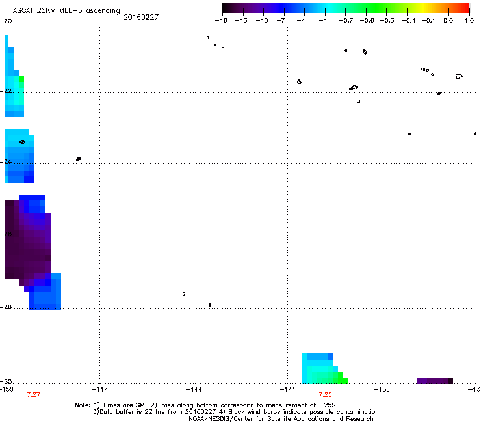Click the "-24" latitude axis label
This screenshot has width=481, height=423.
[x=6, y=162]
